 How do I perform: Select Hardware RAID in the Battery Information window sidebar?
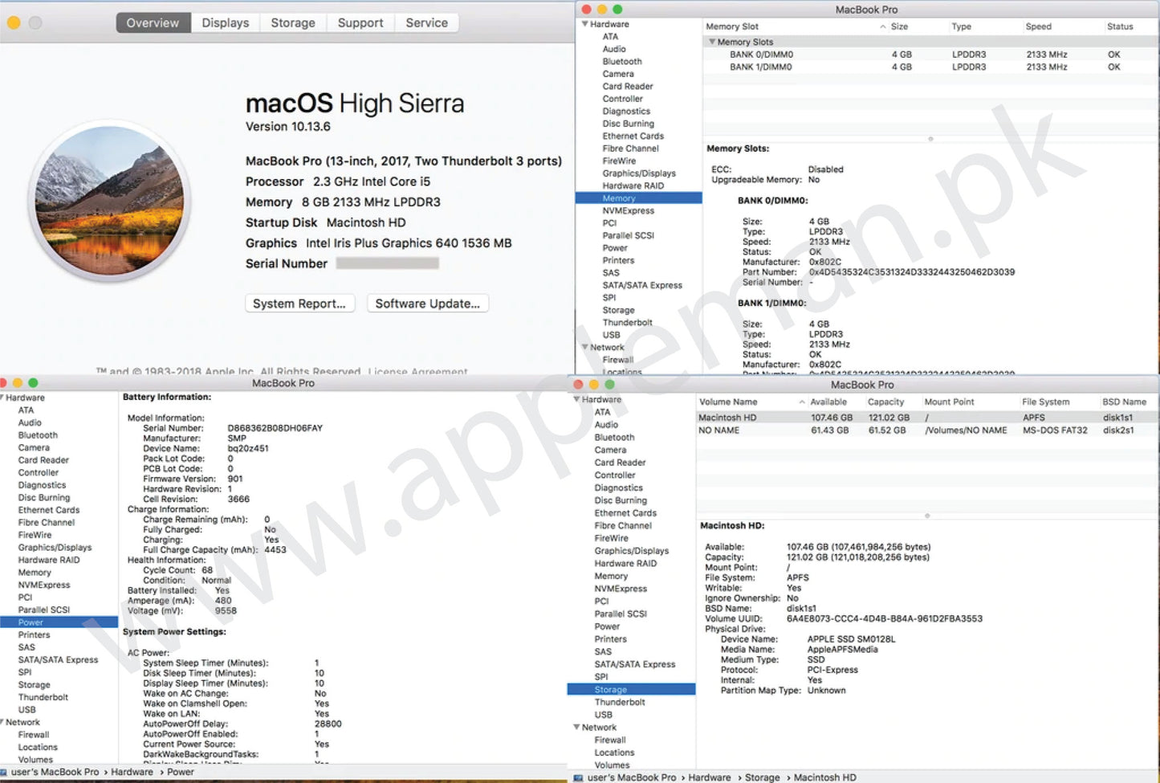pos(49,560)
